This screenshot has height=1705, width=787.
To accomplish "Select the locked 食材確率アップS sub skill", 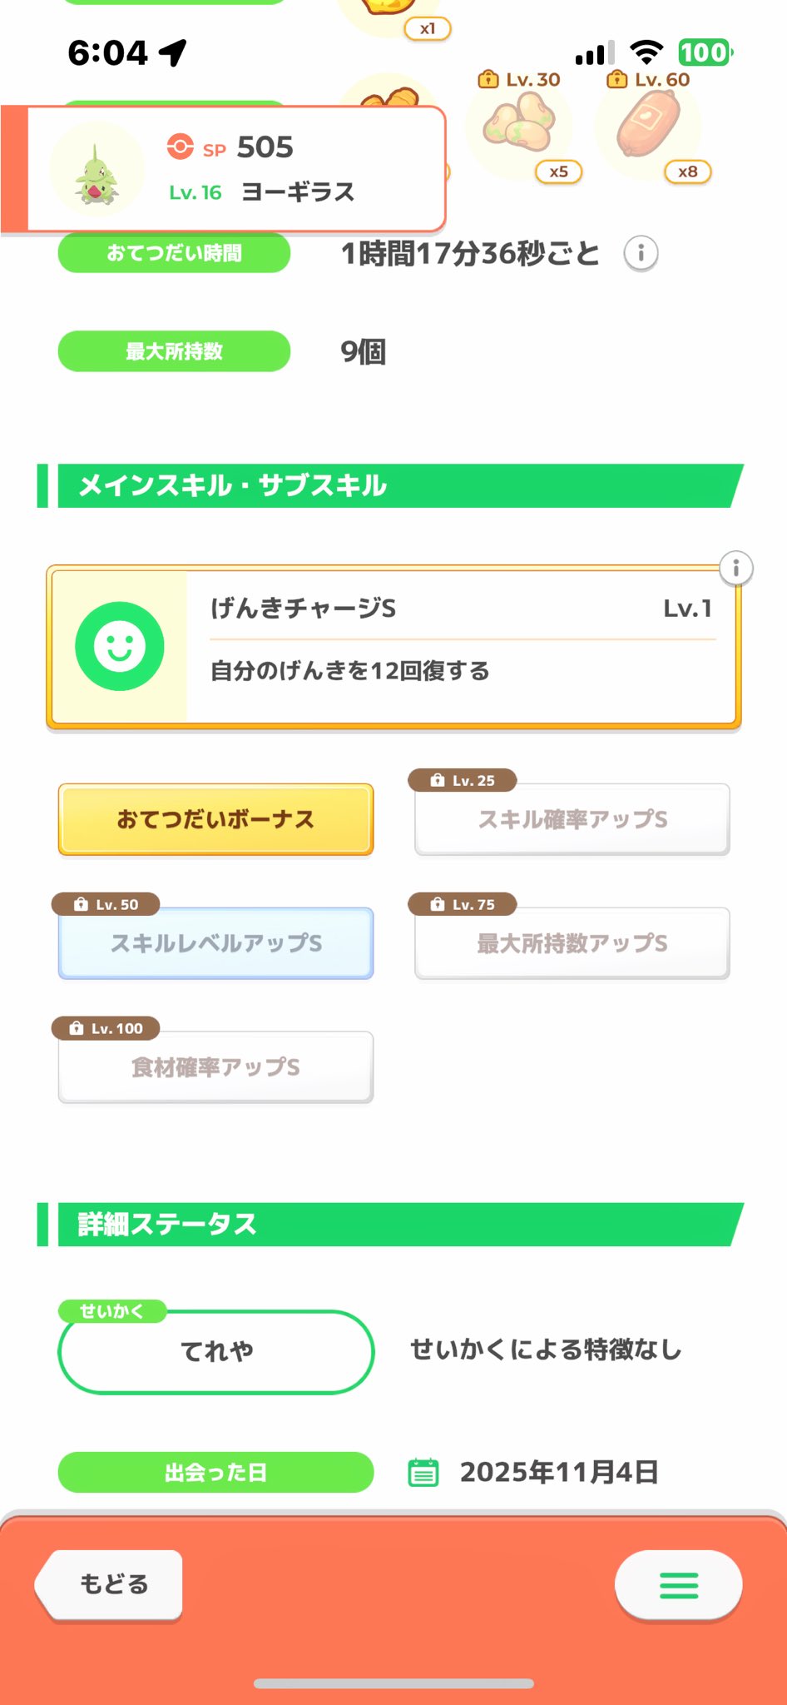I will click(x=215, y=1067).
